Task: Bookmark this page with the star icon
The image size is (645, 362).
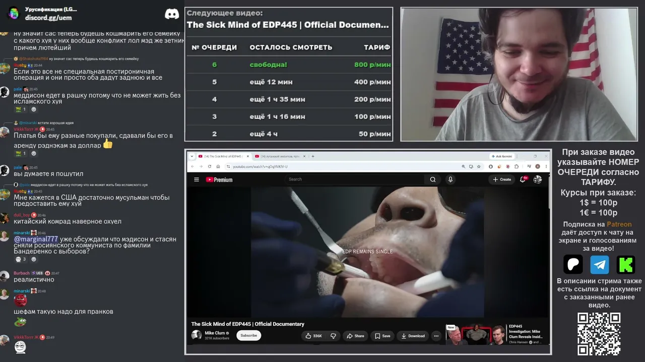Action: (x=478, y=166)
